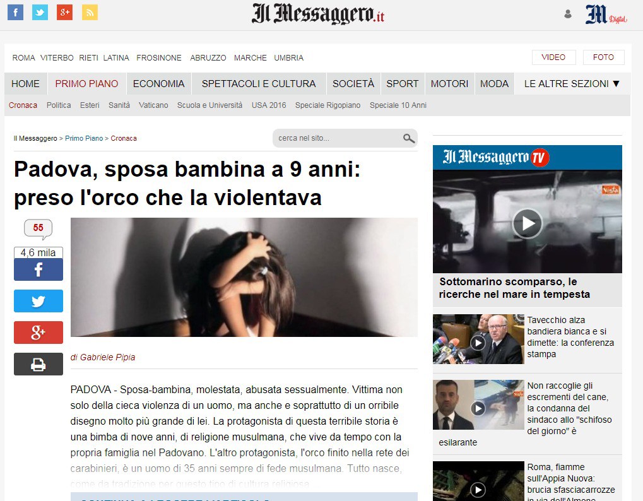This screenshot has width=643, height=501.
Task: Go to the Spettacoli e Cultura section
Action: click(x=259, y=83)
